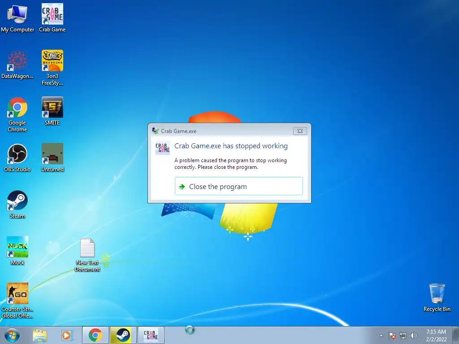This screenshot has height=344, width=459.
Task: Select the My Computer desktop icon
Action: pos(17,18)
